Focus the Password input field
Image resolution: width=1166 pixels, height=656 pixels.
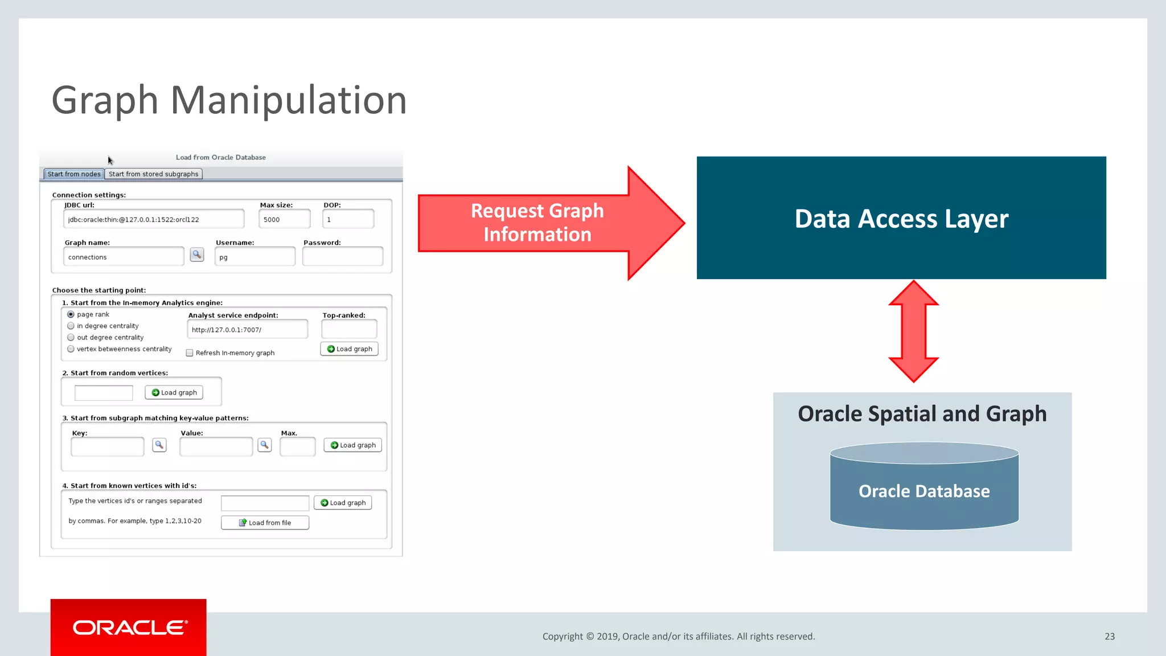(343, 257)
